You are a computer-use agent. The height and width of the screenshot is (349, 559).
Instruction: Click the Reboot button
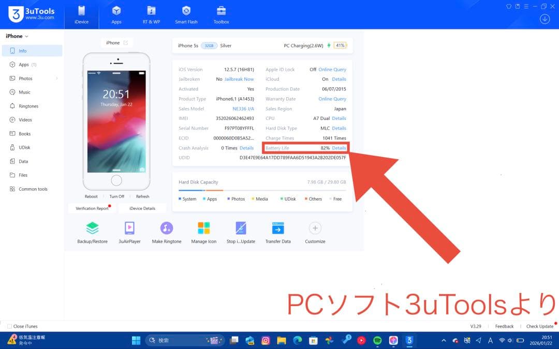[91, 196]
